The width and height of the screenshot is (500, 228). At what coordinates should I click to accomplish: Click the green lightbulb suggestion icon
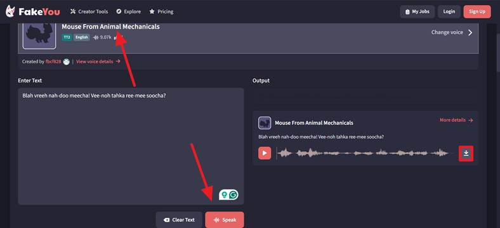[225, 194]
